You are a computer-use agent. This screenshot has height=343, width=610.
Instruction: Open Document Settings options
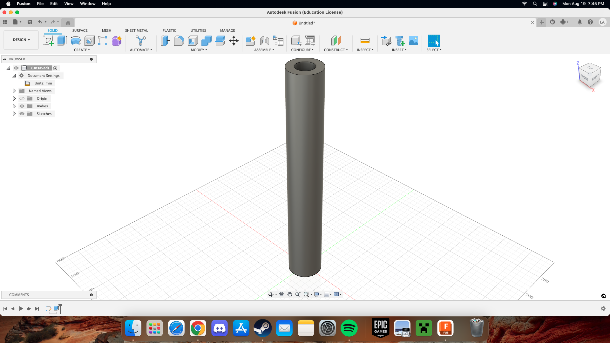click(x=43, y=75)
